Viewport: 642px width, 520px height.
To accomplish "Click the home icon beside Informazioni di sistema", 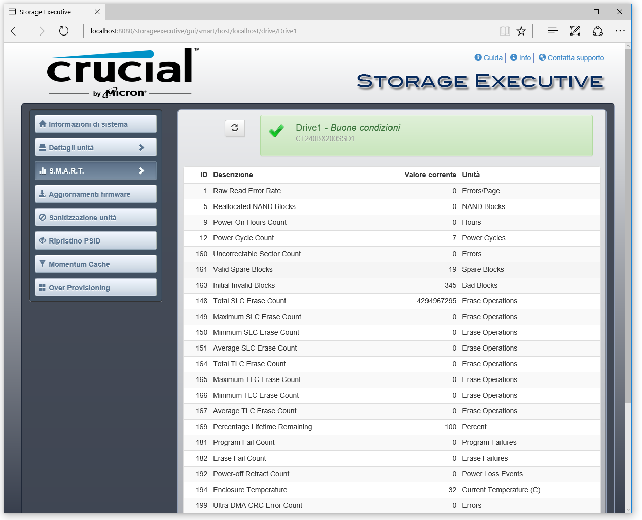I will (x=43, y=124).
